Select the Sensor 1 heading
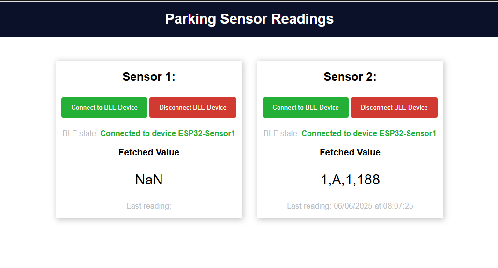This screenshot has height=268, width=498. pos(148,77)
